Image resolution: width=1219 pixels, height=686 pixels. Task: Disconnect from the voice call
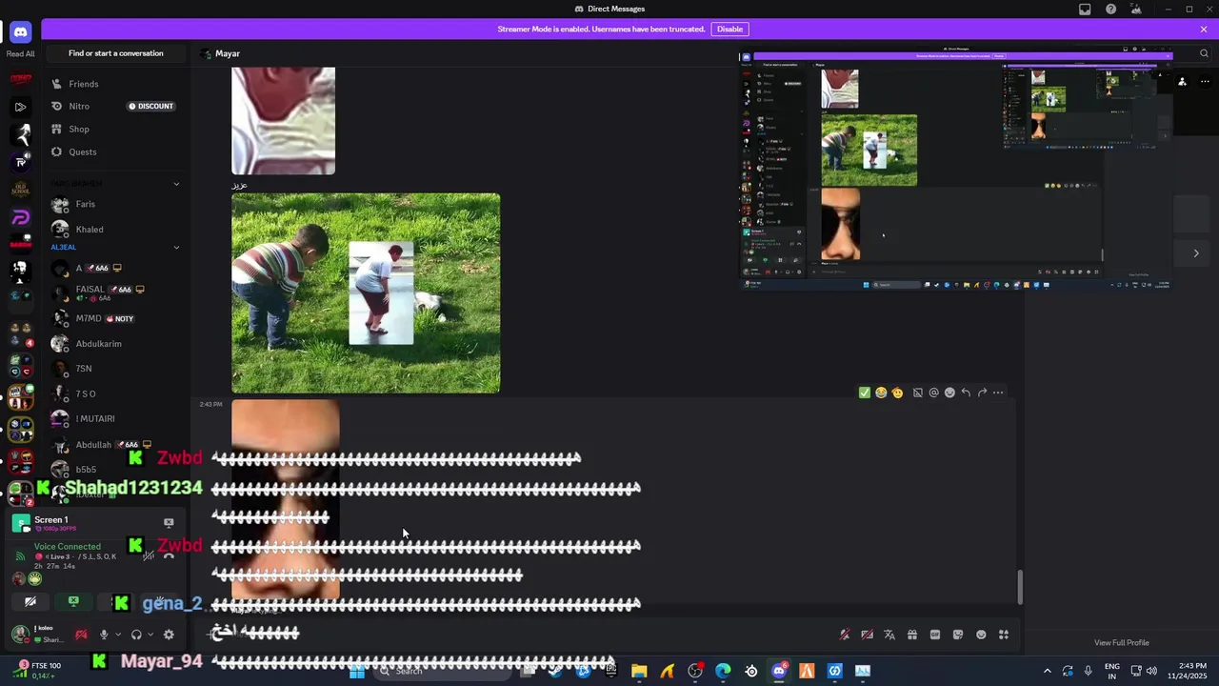169,555
